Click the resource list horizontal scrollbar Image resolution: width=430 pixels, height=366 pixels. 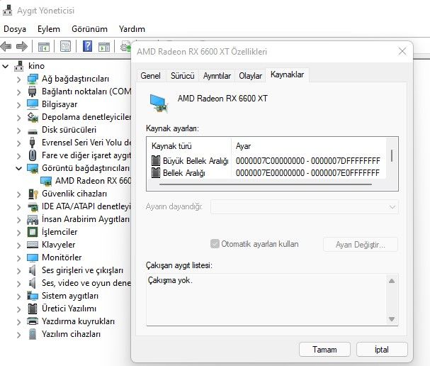[265, 184]
